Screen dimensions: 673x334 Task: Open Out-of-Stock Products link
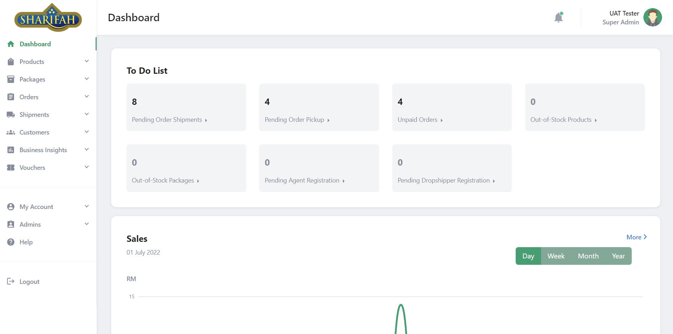click(563, 120)
